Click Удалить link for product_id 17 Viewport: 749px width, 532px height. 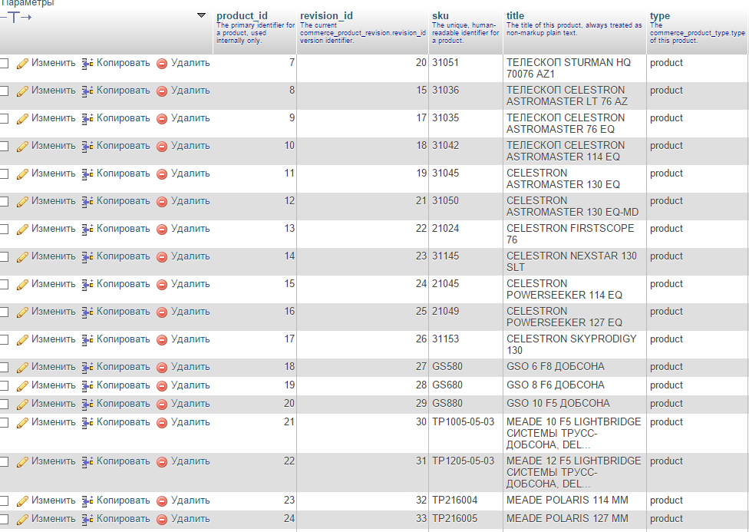pos(190,339)
